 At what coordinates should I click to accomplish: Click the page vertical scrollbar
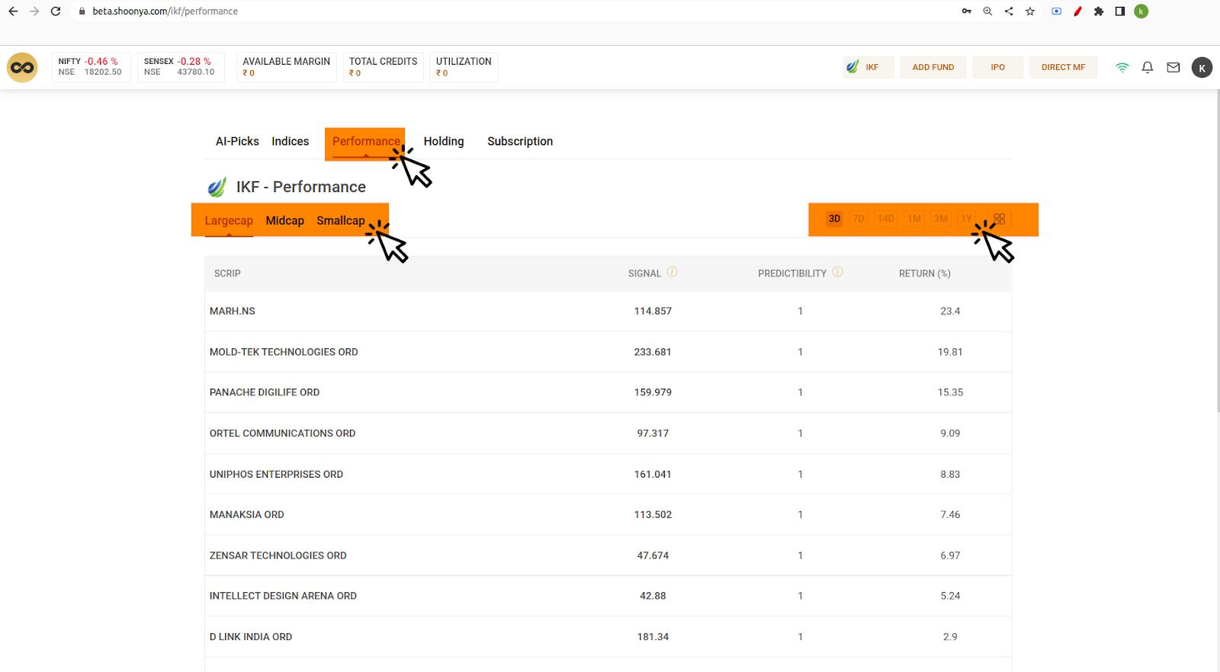(1217, 251)
